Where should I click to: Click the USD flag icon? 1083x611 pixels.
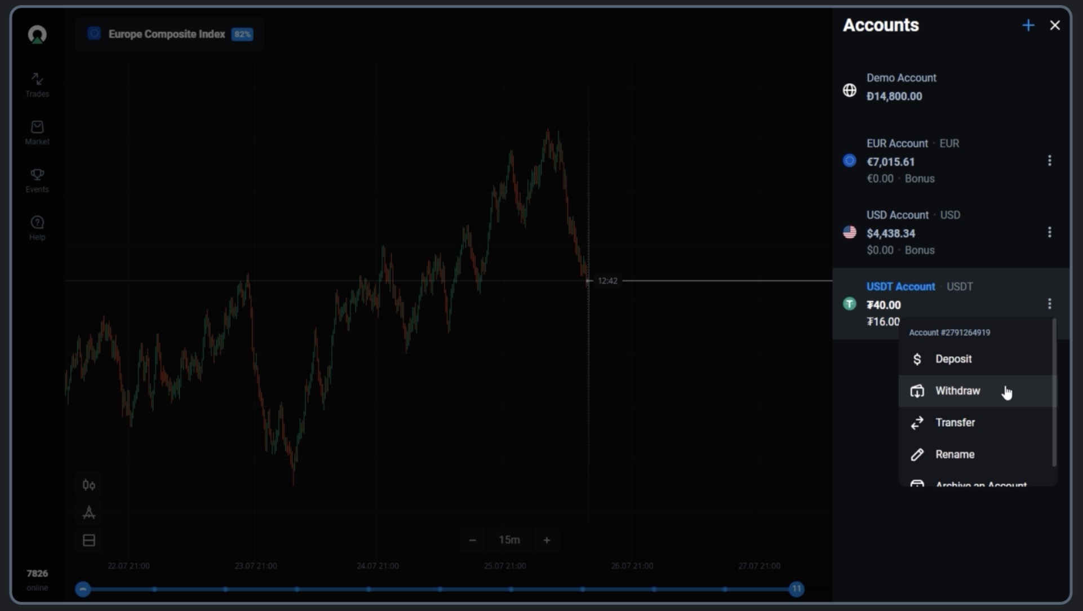(x=850, y=232)
